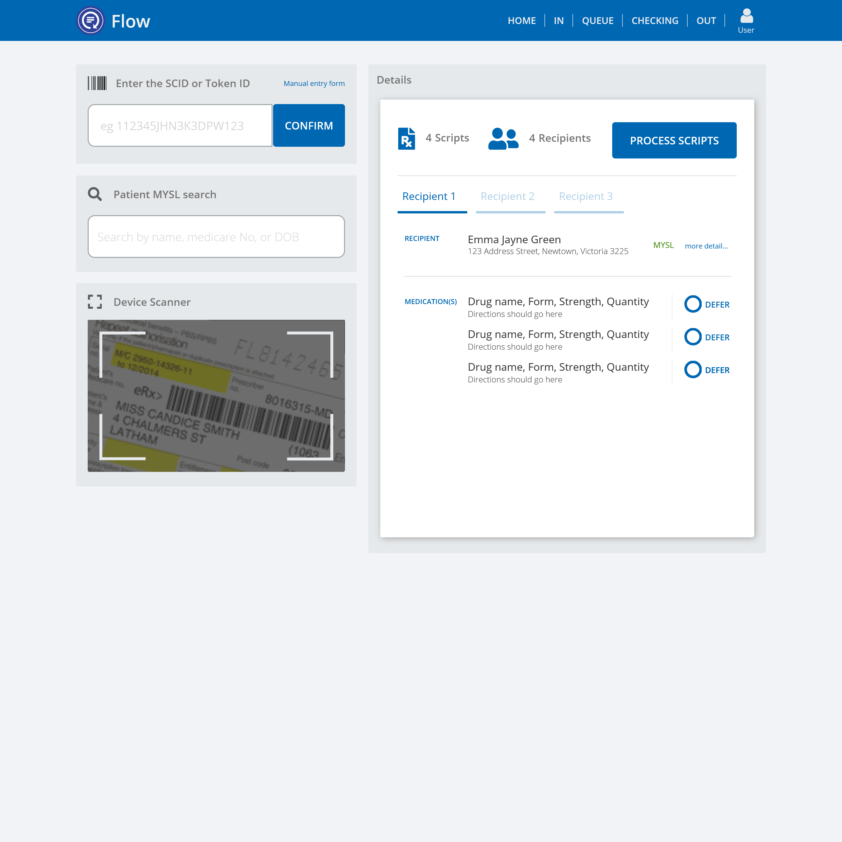
Task: Click the name Emma Jayne Green
Action: pos(514,240)
